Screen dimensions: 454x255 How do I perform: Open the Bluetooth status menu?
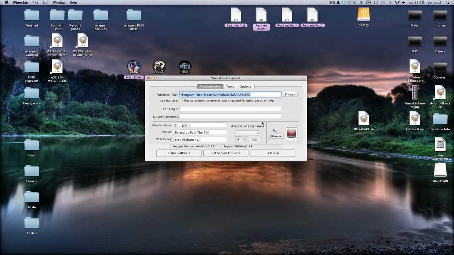coord(390,2)
